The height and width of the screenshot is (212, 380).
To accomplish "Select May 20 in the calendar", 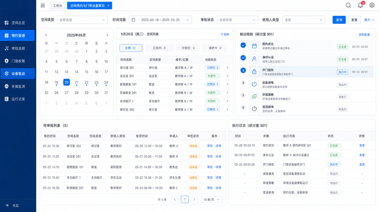I will tap(66, 82).
